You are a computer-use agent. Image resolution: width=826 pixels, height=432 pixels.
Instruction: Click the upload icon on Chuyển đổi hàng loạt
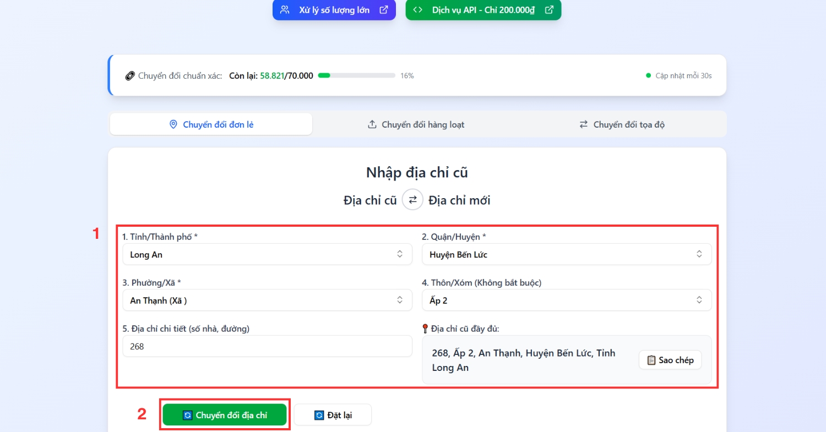(372, 124)
